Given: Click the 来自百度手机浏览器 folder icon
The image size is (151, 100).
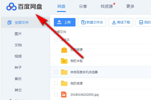Looking at the screenshot, I should (64, 72).
